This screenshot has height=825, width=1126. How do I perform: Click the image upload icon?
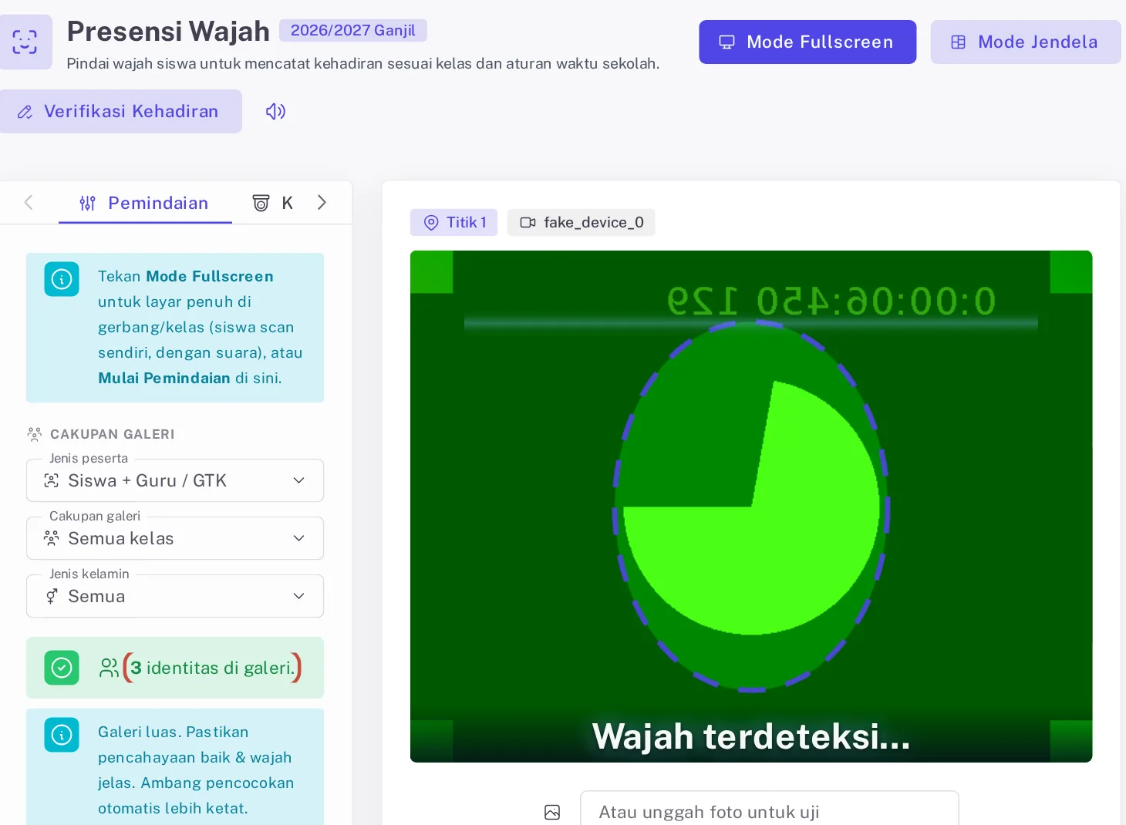click(x=552, y=812)
